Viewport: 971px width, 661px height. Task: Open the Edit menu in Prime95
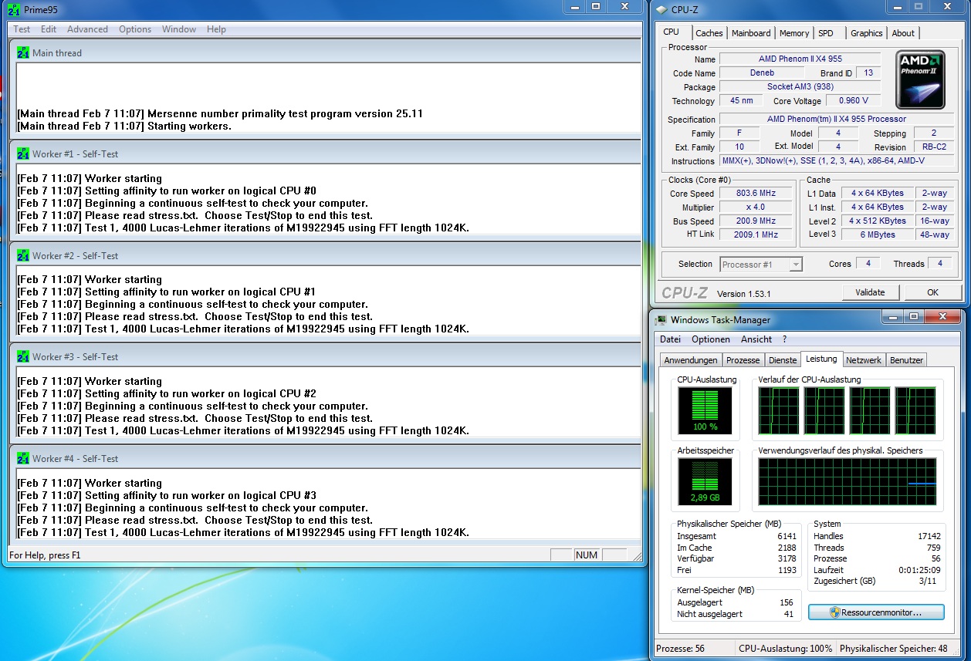pos(49,29)
